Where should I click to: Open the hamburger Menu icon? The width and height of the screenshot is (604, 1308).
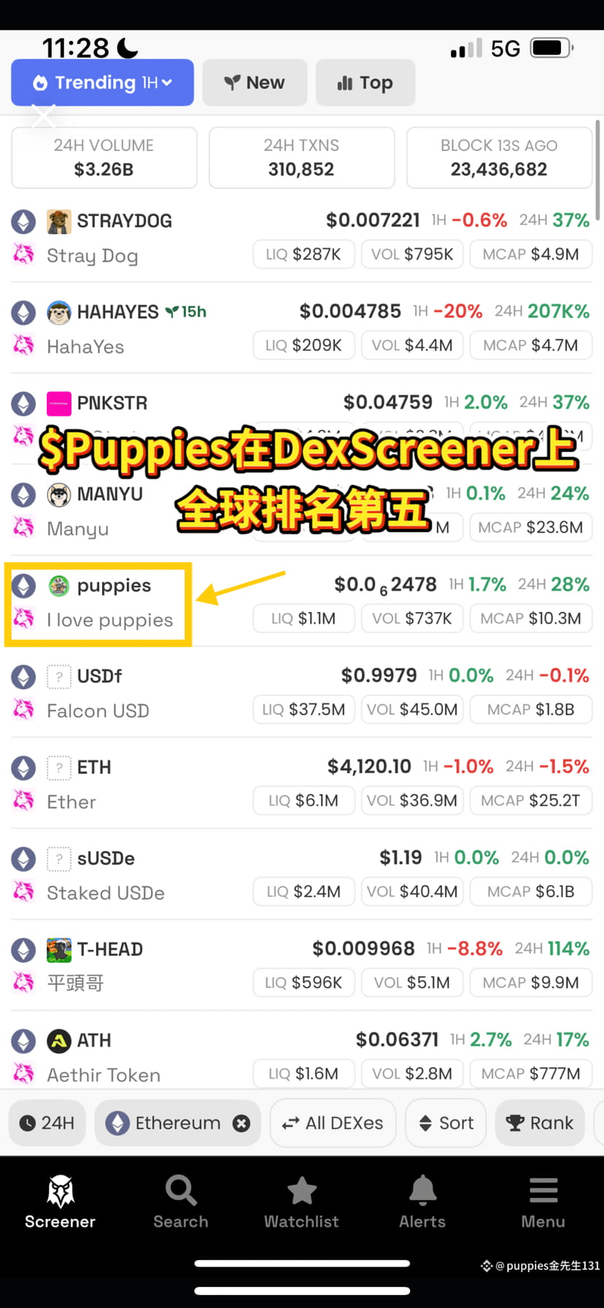pos(543,1191)
